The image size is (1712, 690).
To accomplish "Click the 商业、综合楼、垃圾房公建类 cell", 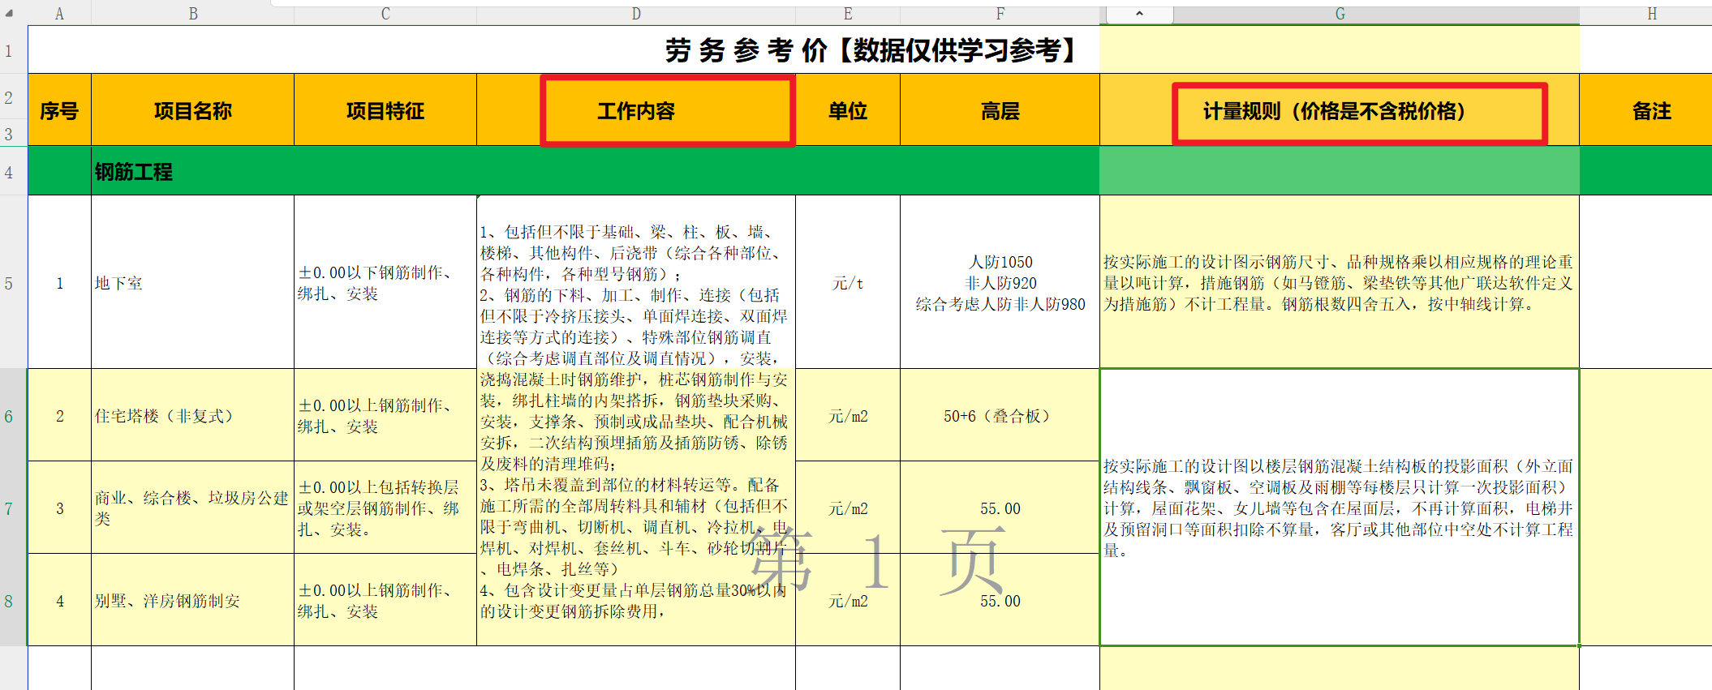I will coord(193,508).
